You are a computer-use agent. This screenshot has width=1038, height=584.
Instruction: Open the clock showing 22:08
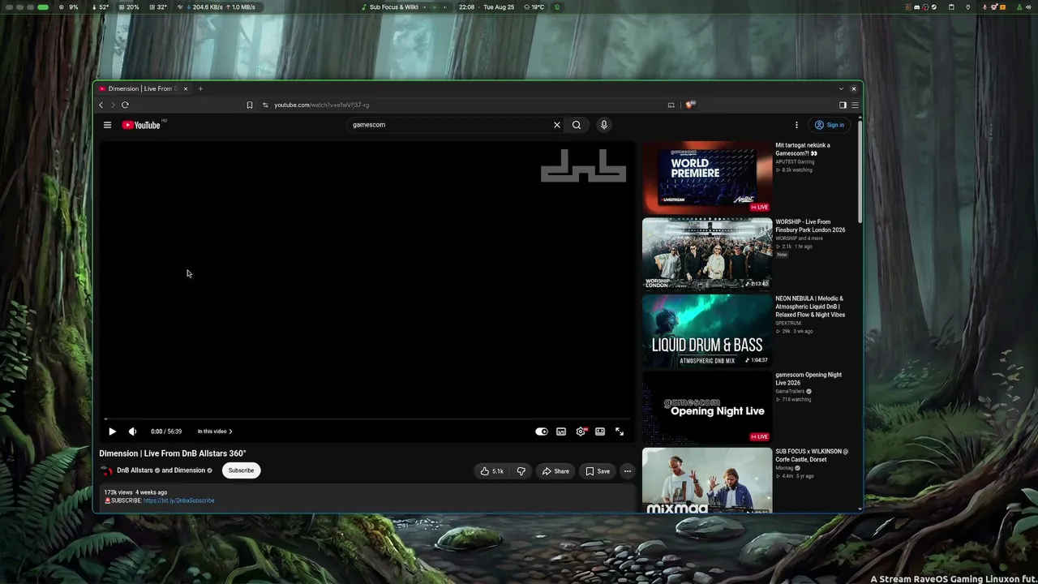pyautogui.click(x=466, y=7)
